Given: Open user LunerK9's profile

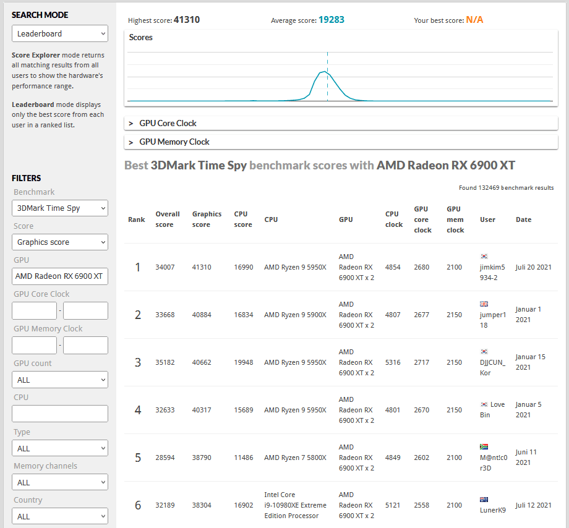Looking at the screenshot, I should click(493, 510).
